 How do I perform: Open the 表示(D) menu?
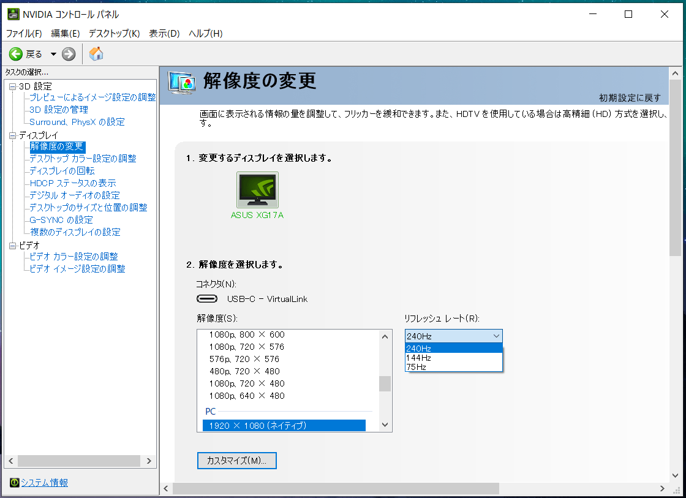(x=164, y=33)
